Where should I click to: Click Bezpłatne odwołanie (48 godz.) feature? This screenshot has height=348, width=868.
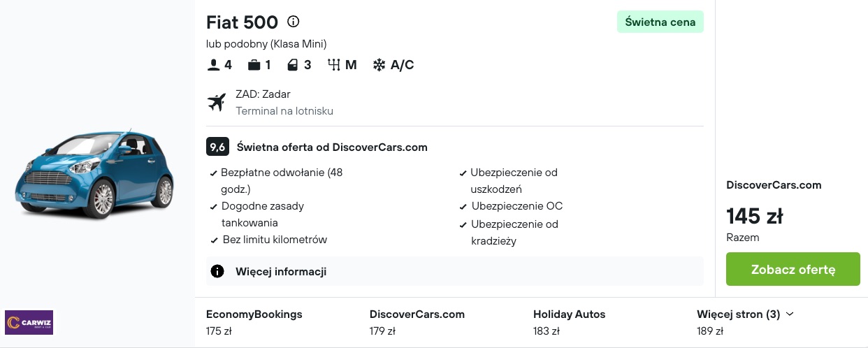pos(282,180)
